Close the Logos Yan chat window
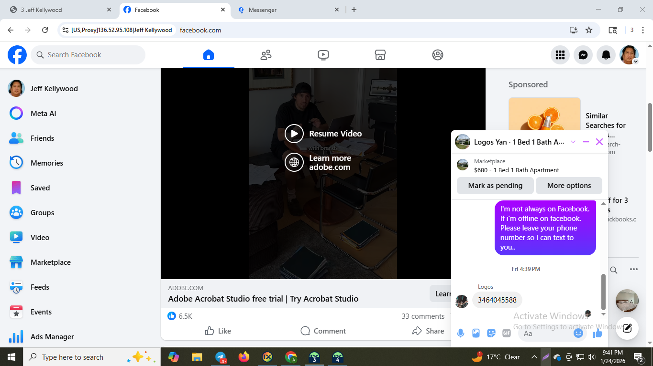653x366 pixels. click(x=599, y=142)
